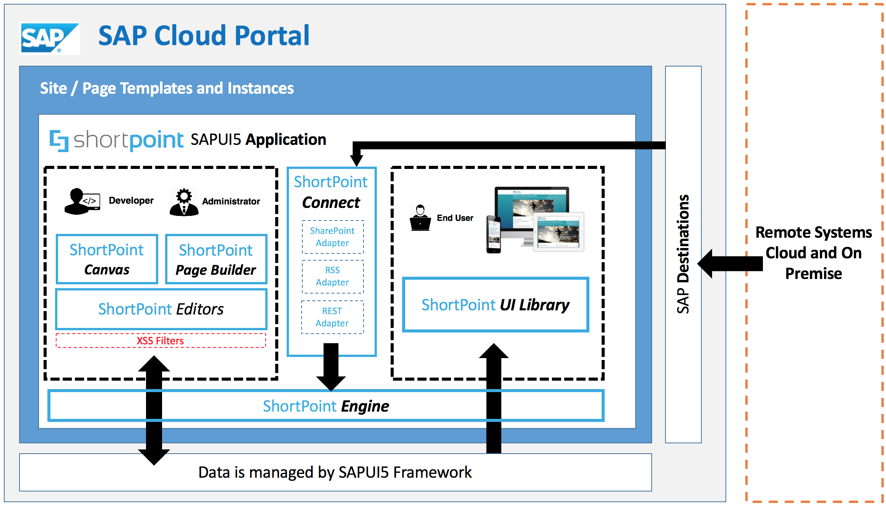
Task: Click the SAP logo
Action: click(50, 38)
